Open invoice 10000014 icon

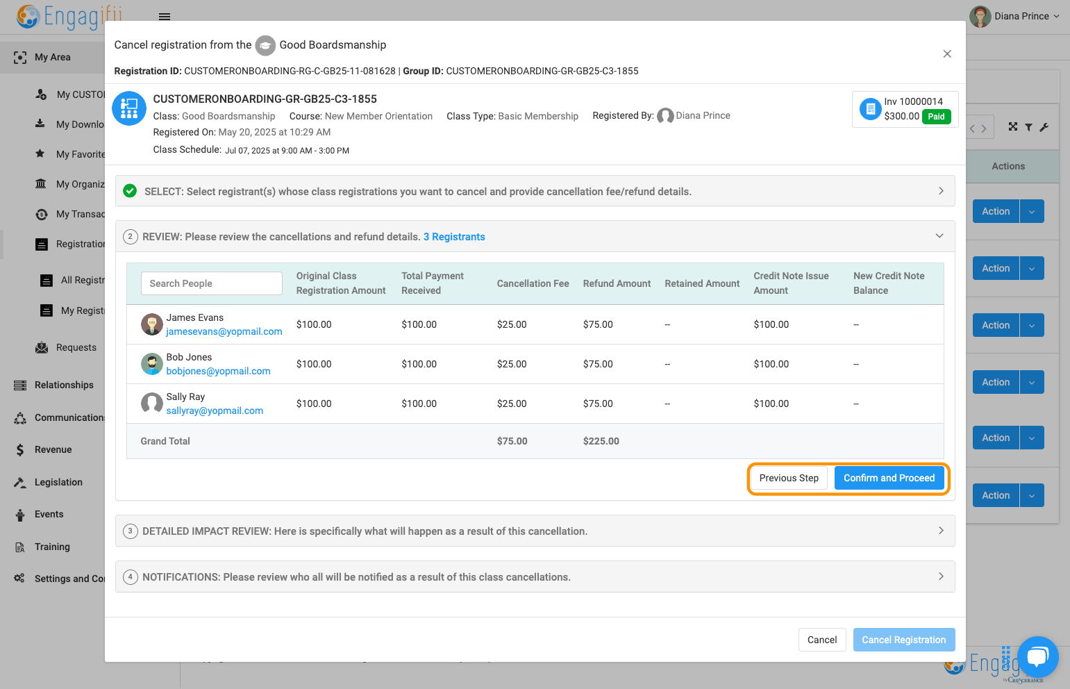click(x=870, y=109)
